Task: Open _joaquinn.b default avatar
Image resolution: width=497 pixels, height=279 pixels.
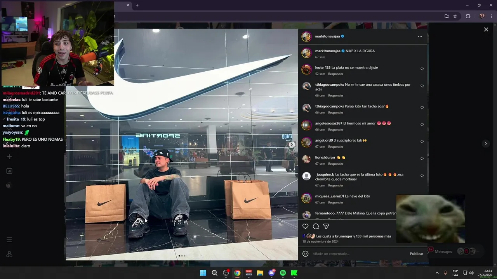Action: pyautogui.click(x=306, y=176)
